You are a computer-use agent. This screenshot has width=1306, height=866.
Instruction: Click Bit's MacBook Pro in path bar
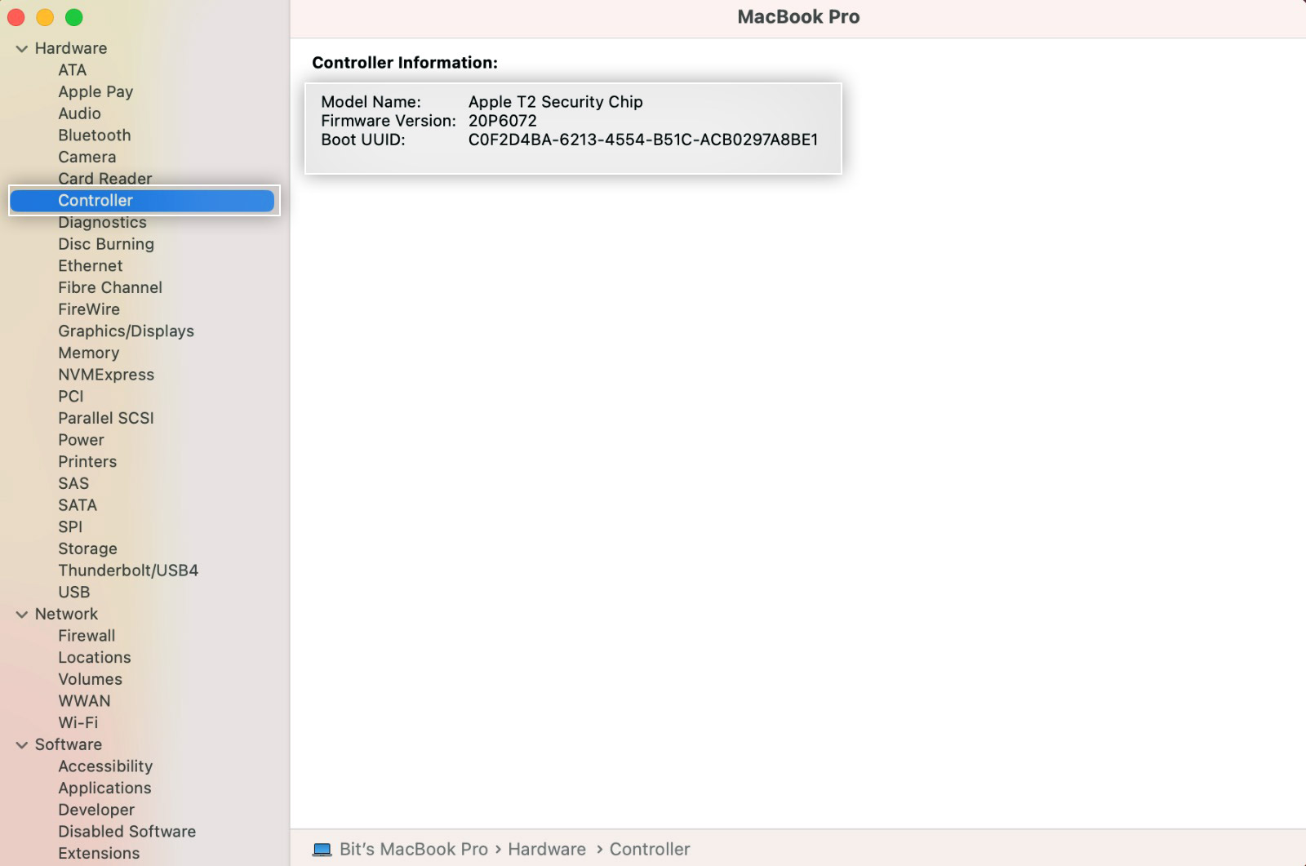point(413,850)
